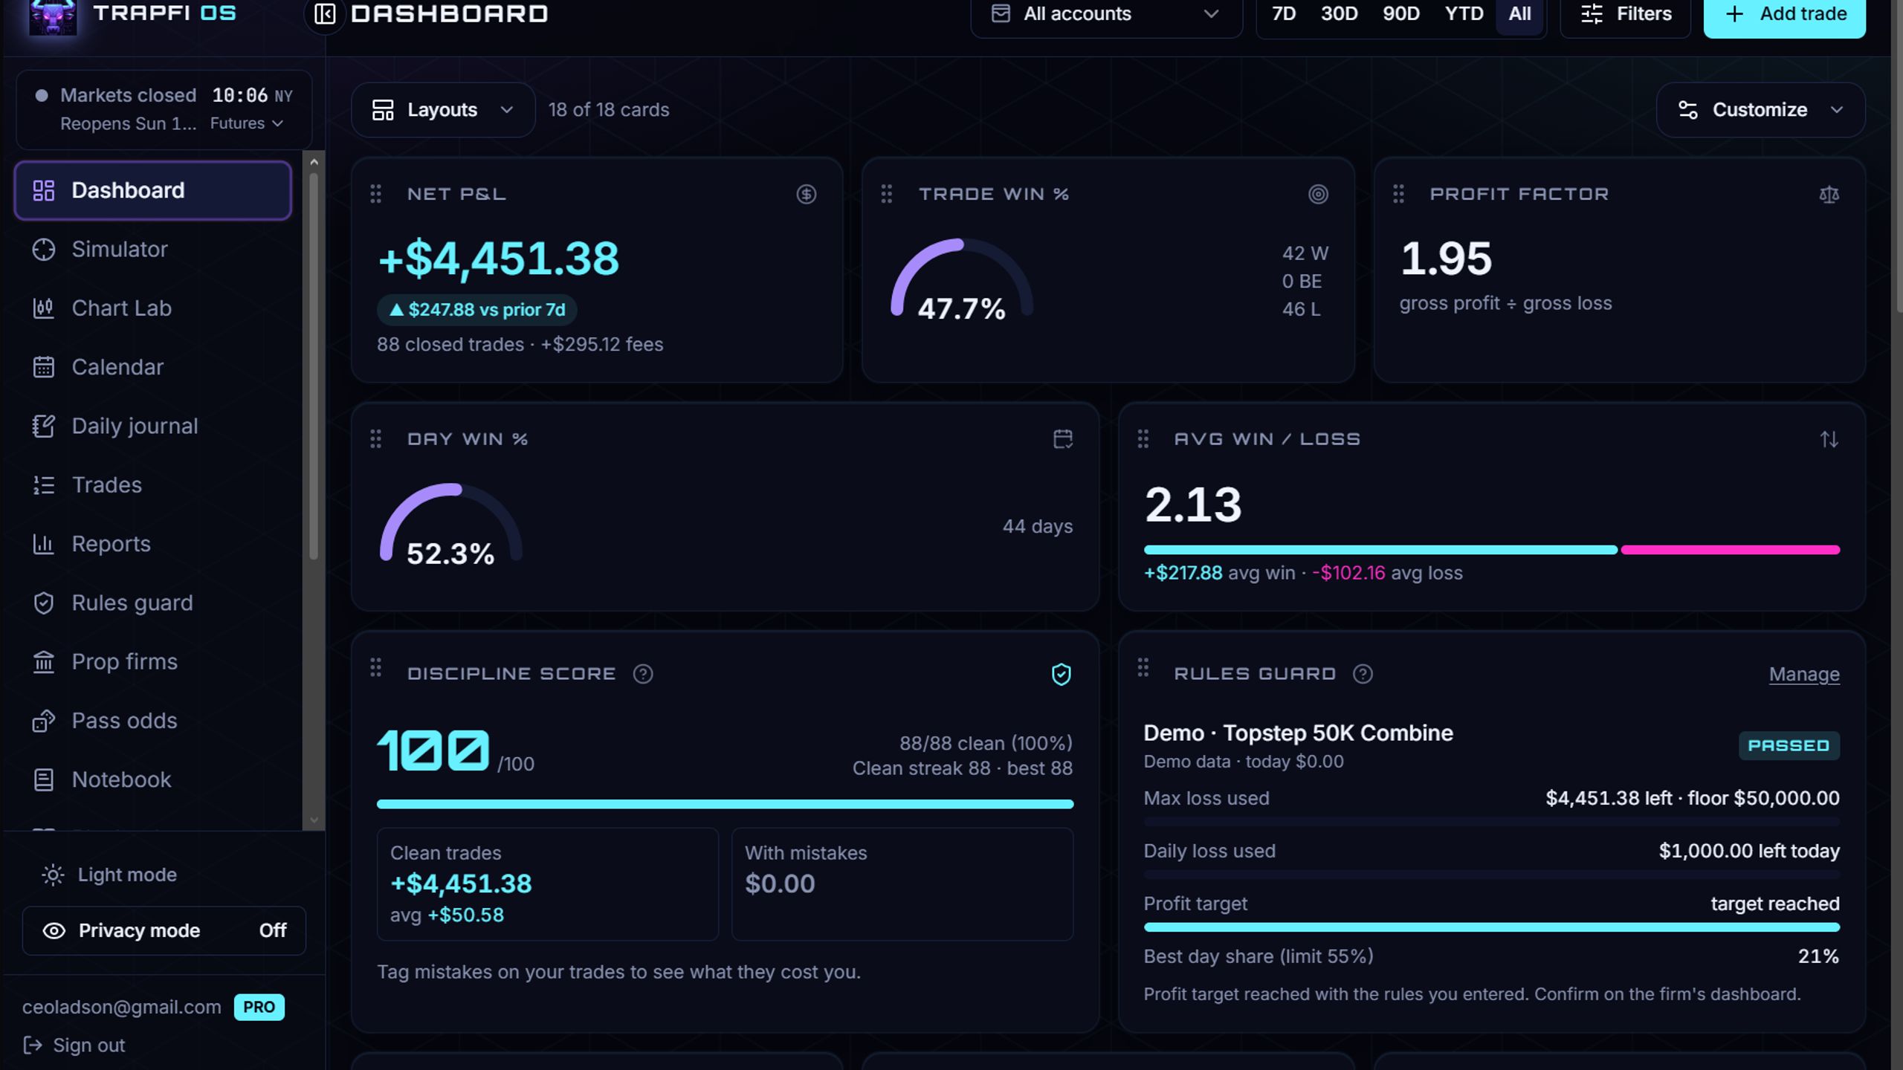Grab the Avg Win / Loss drag handle
This screenshot has height=1070, width=1903.
pos(1143,439)
